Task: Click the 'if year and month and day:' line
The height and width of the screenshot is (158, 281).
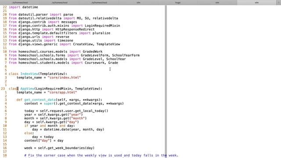Action: [x=50, y=126]
